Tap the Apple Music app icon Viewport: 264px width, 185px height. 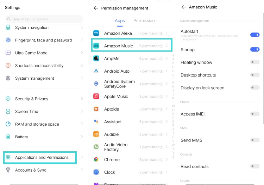pyautogui.click(x=96, y=96)
